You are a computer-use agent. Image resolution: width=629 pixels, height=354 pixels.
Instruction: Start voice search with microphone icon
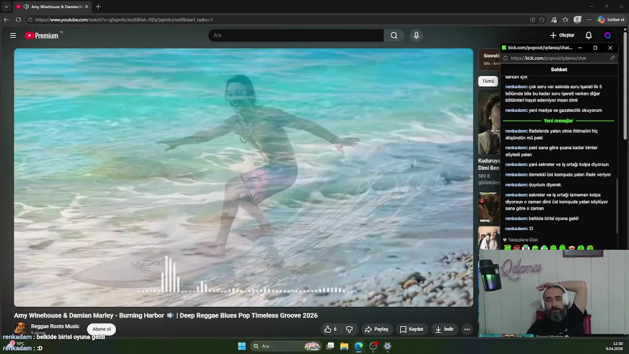[416, 35]
